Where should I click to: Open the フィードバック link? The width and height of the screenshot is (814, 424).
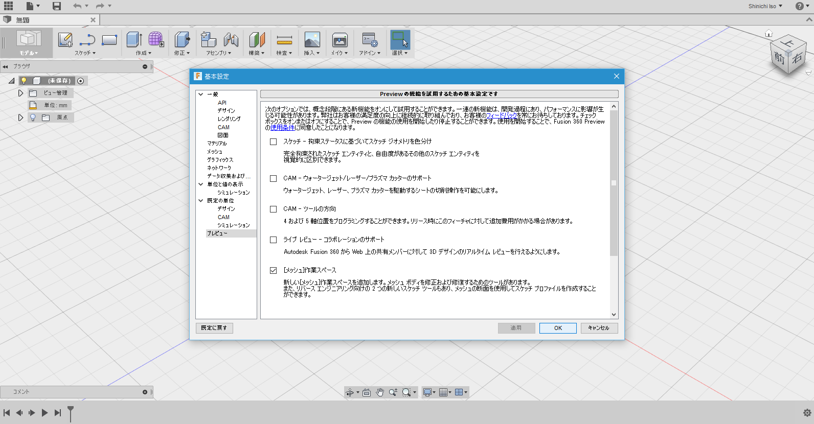(501, 115)
